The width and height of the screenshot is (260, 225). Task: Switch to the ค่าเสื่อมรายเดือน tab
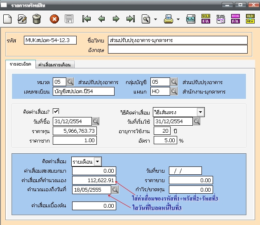(54, 65)
